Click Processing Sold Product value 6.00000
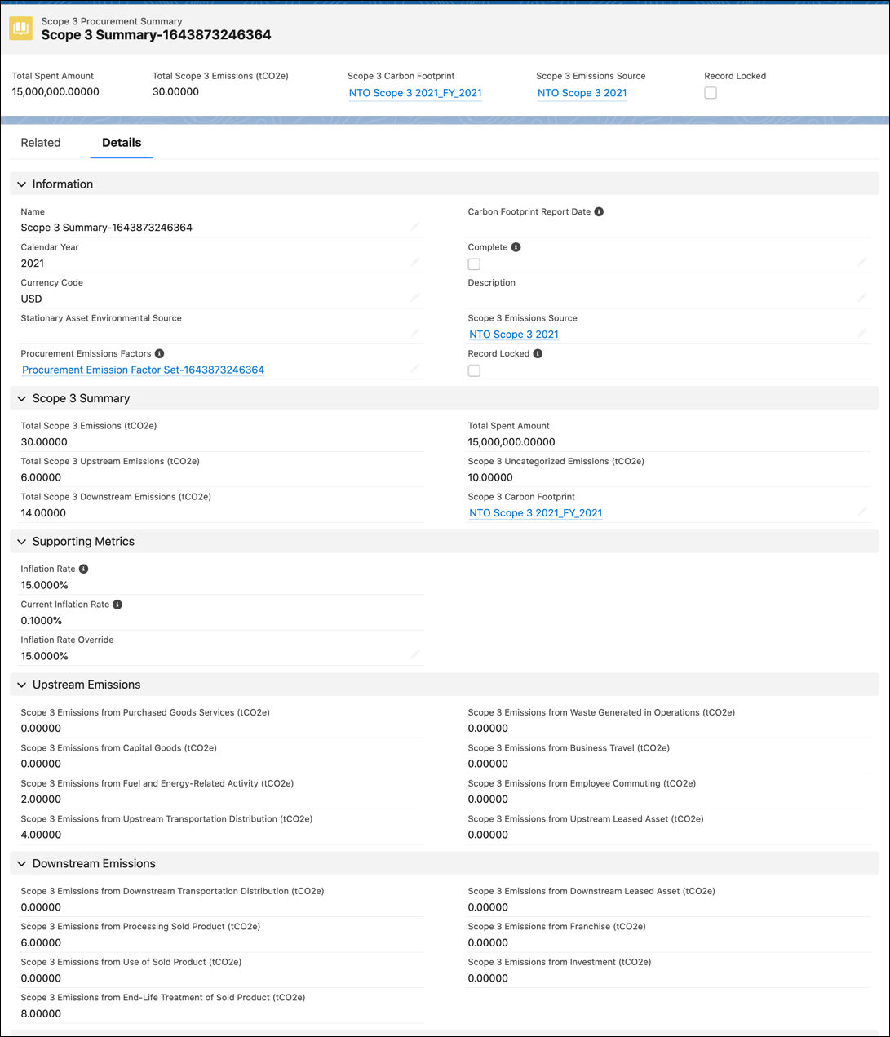Screen dimensions: 890x1037 (x=41, y=942)
